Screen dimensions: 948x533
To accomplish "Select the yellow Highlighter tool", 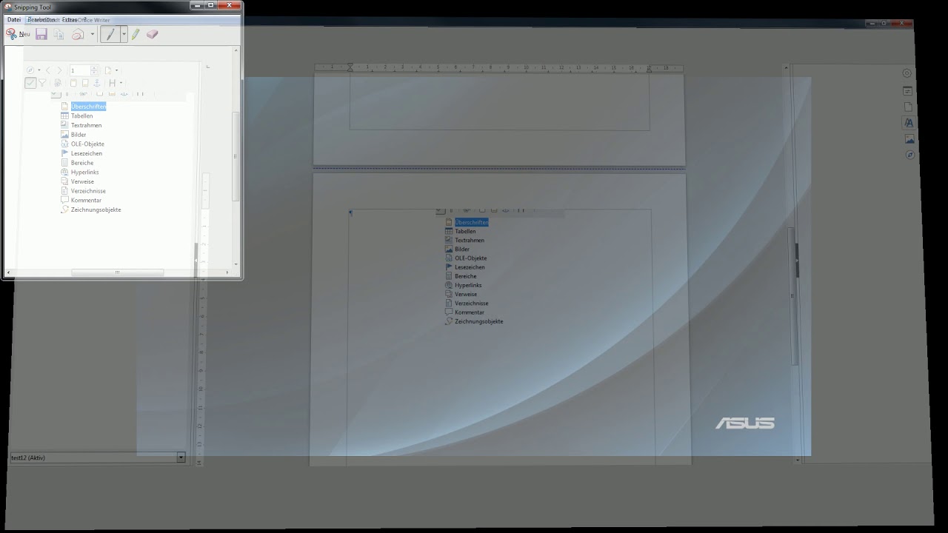I will 136,34.
